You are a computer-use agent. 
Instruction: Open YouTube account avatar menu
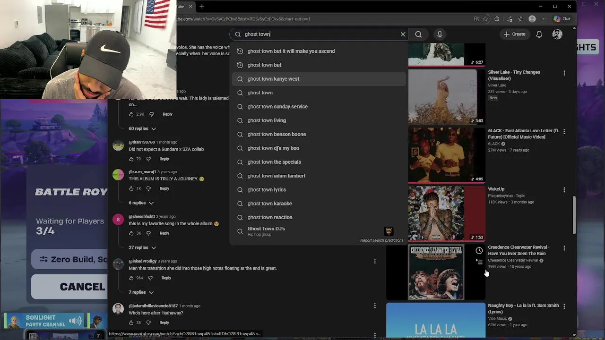pos(557,34)
